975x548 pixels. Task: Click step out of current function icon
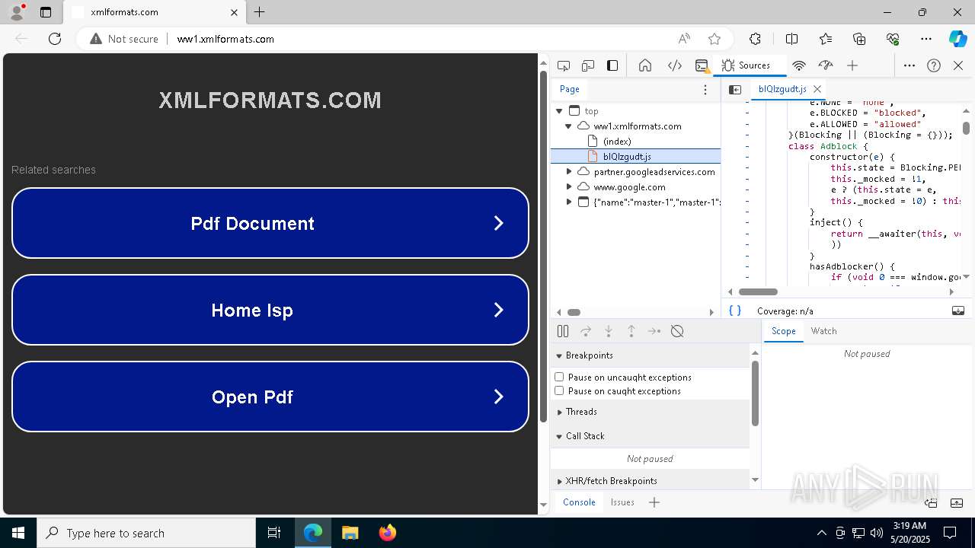tap(631, 331)
